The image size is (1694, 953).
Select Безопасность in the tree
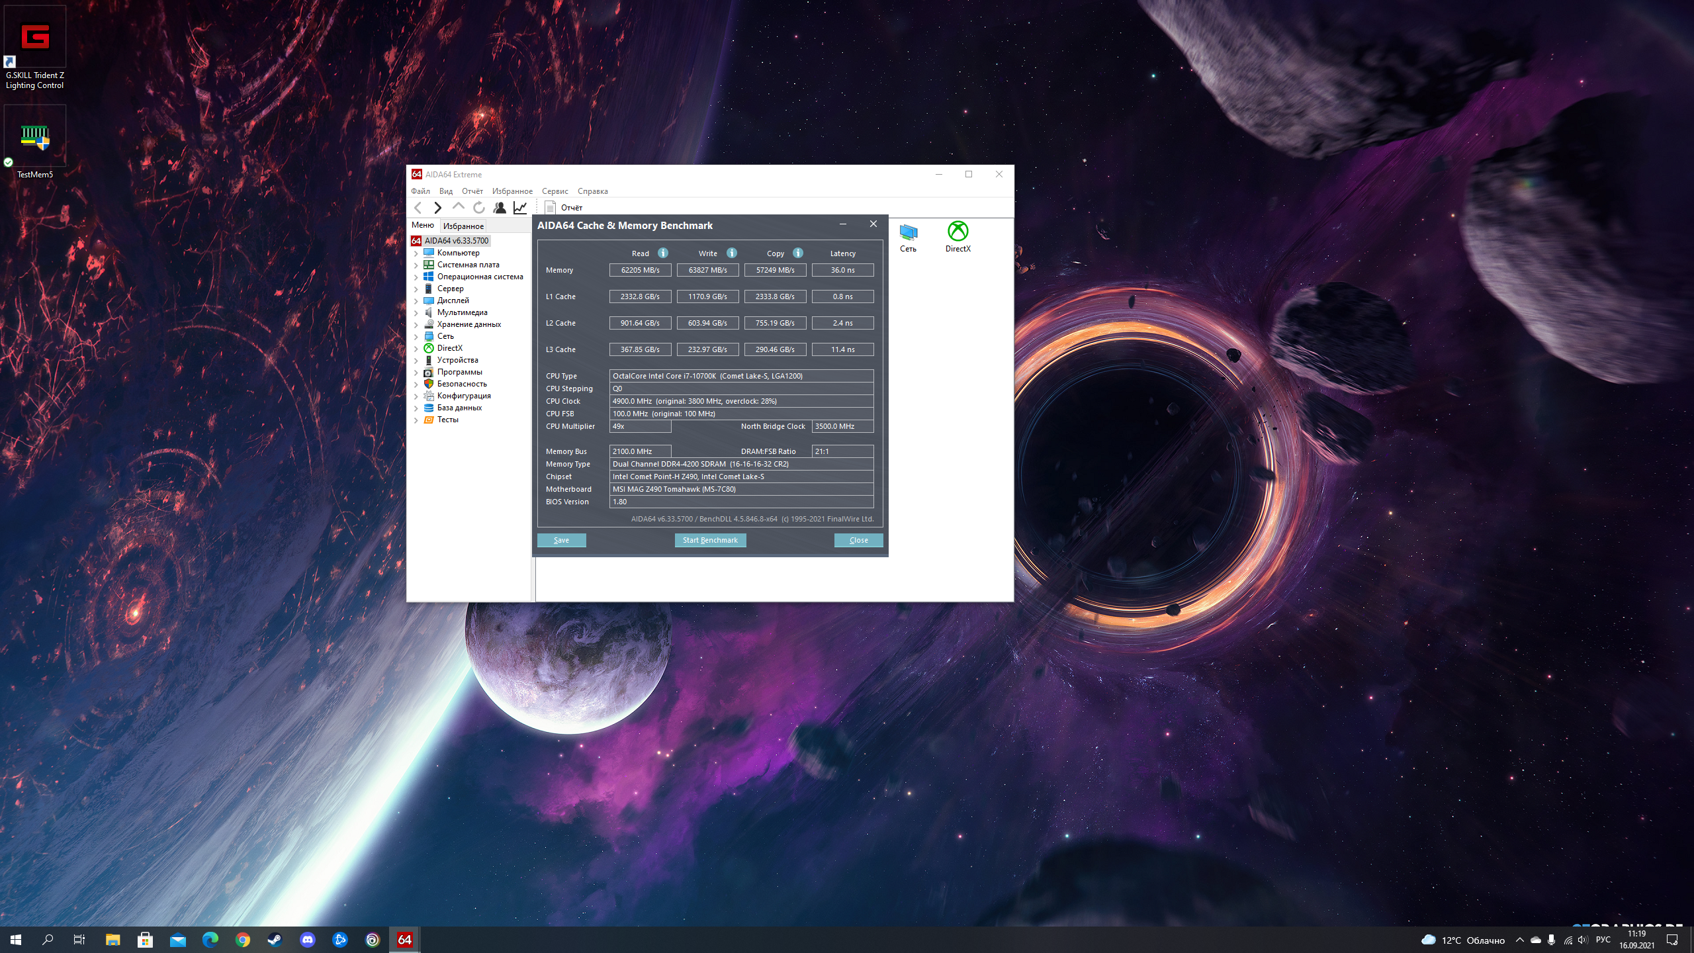click(x=461, y=384)
